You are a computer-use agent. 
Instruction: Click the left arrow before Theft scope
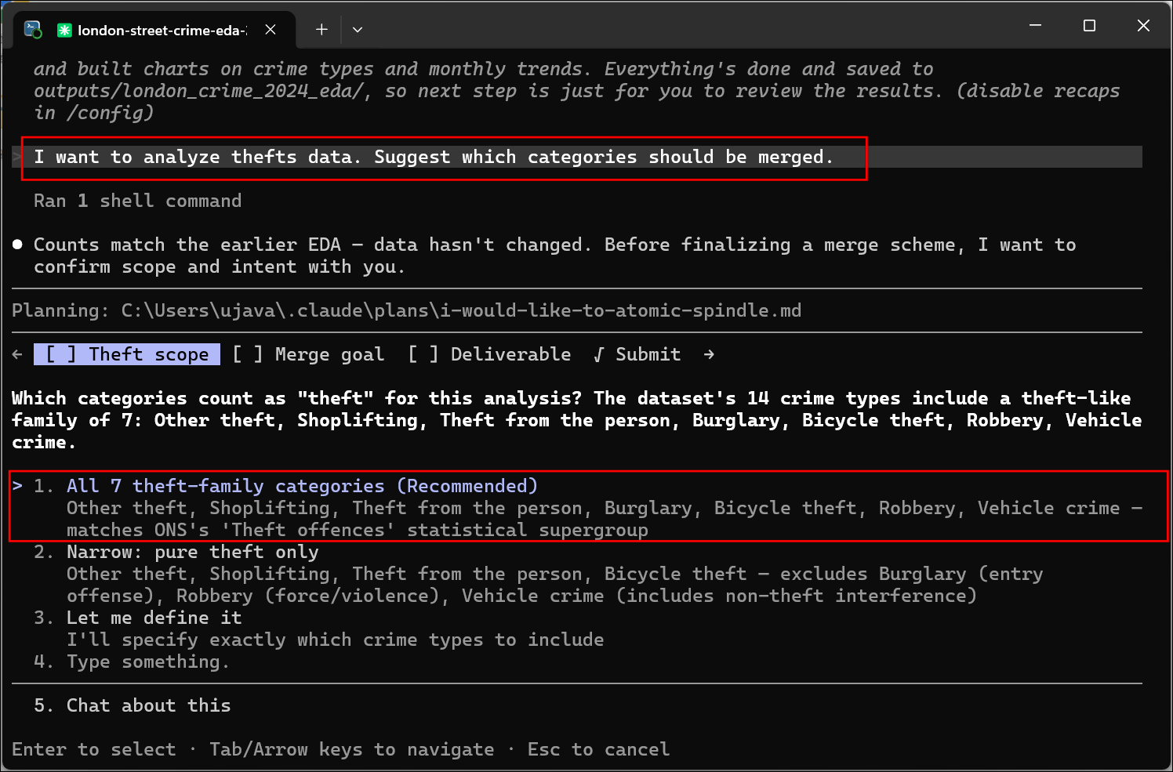click(x=17, y=354)
